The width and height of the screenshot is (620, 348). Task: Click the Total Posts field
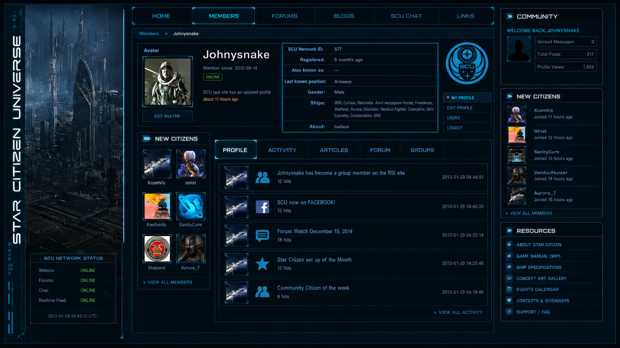(566, 54)
